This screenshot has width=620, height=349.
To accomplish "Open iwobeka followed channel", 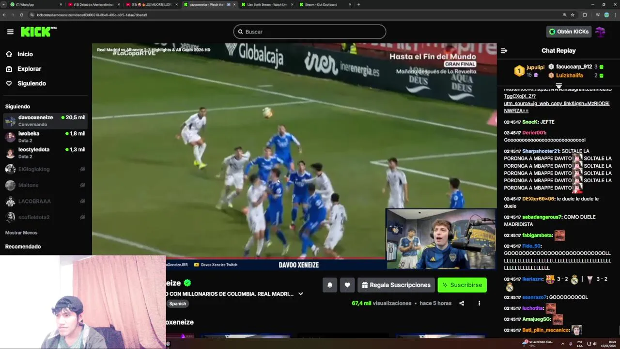I will [x=45, y=137].
